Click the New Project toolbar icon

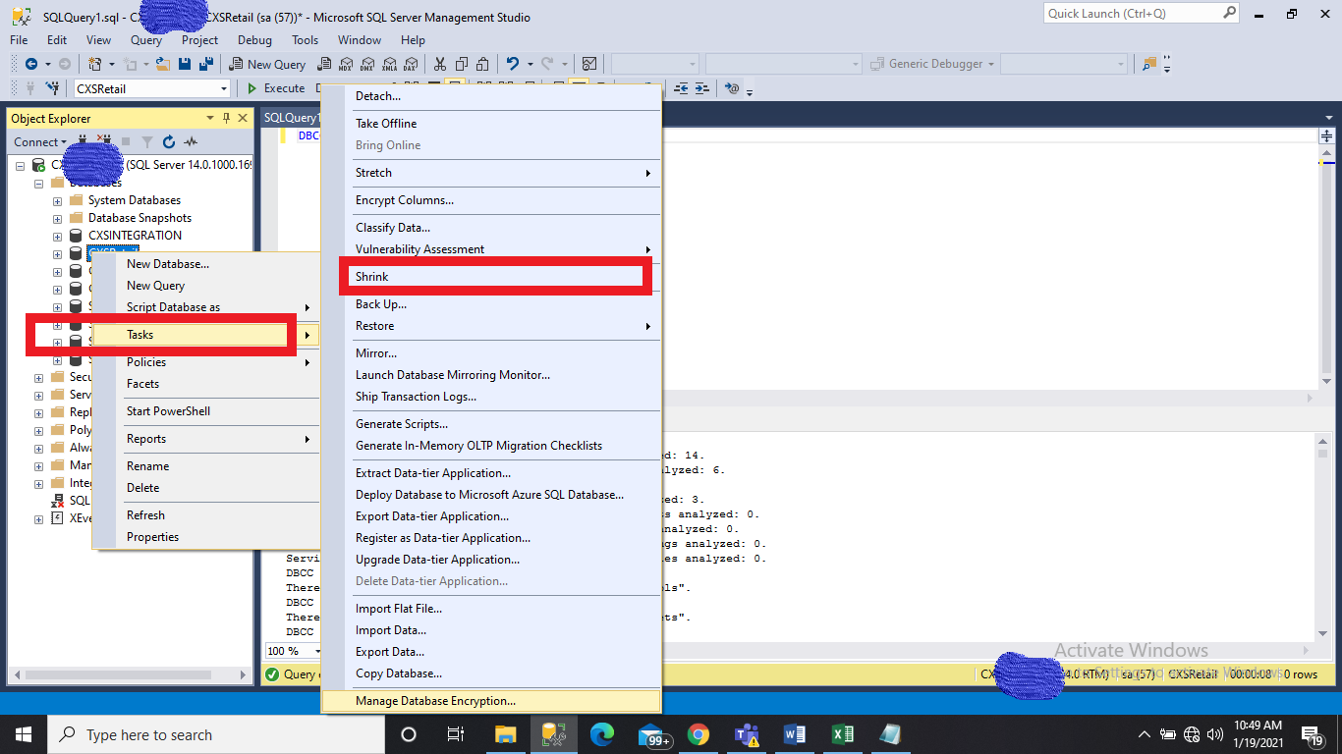(x=95, y=64)
